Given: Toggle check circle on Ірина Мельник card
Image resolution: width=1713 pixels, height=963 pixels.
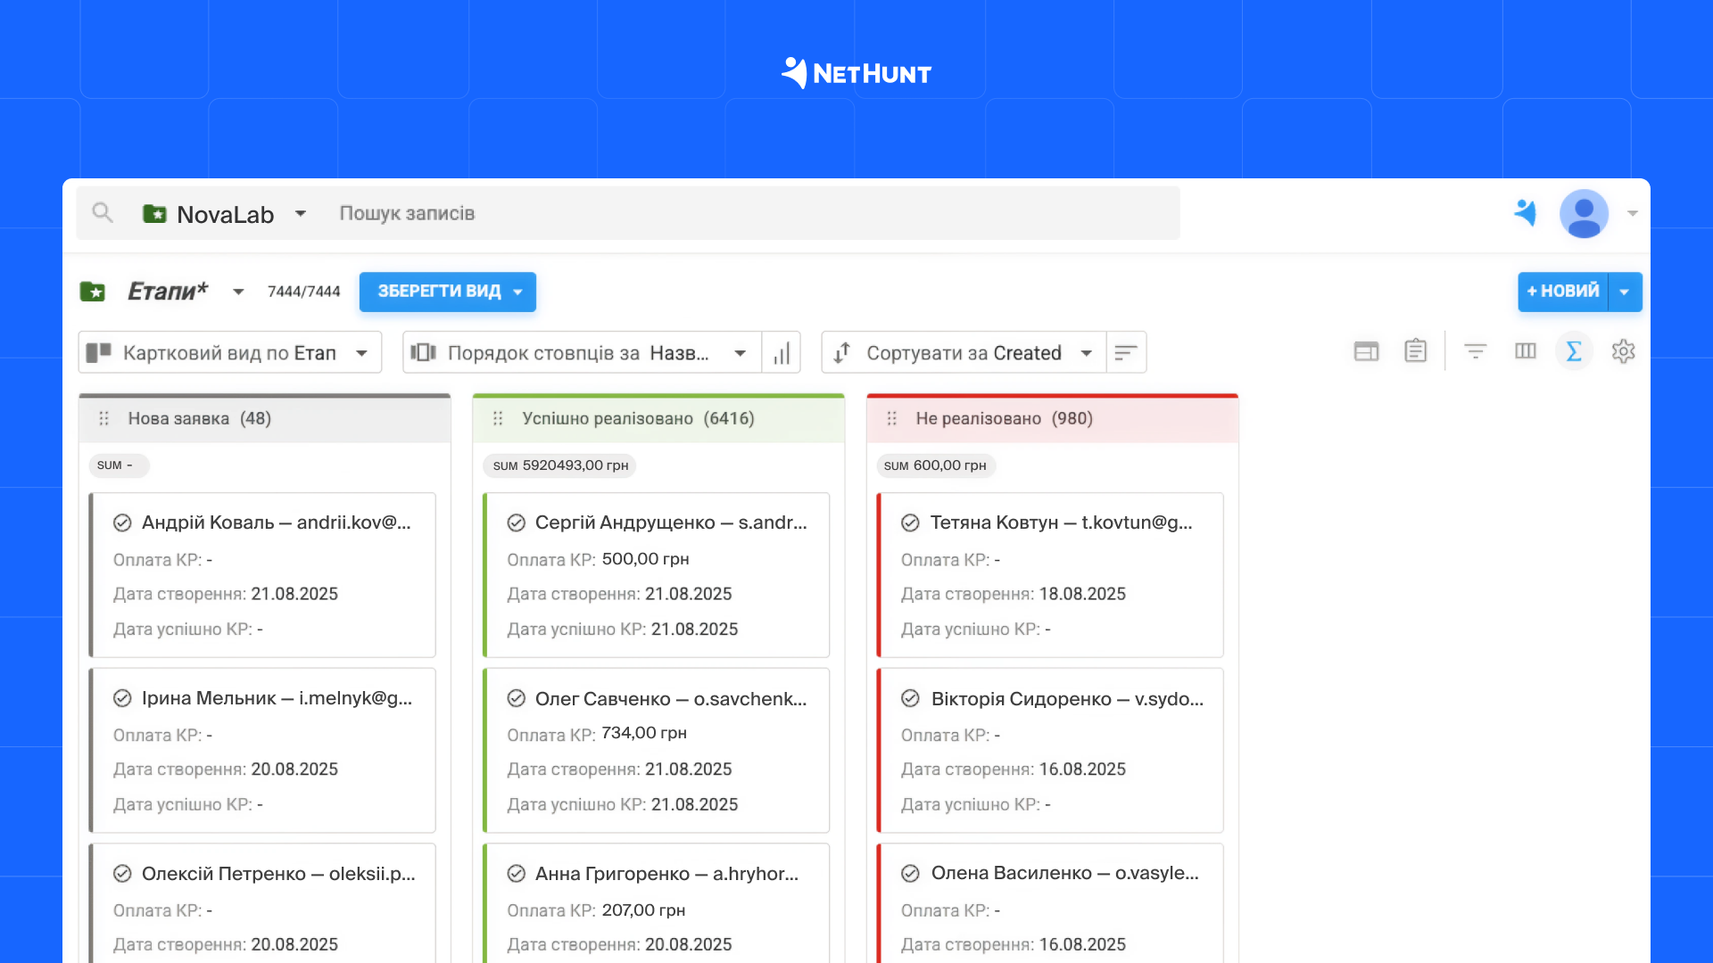Looking at the screenshot, I should click(122, 698).
